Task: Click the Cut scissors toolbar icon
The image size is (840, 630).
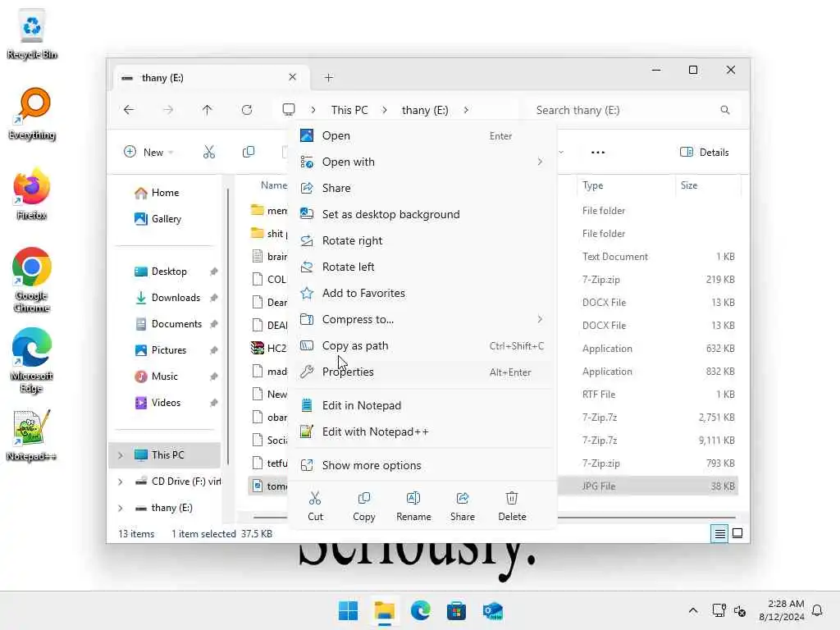Action: (x=209, y=152)
